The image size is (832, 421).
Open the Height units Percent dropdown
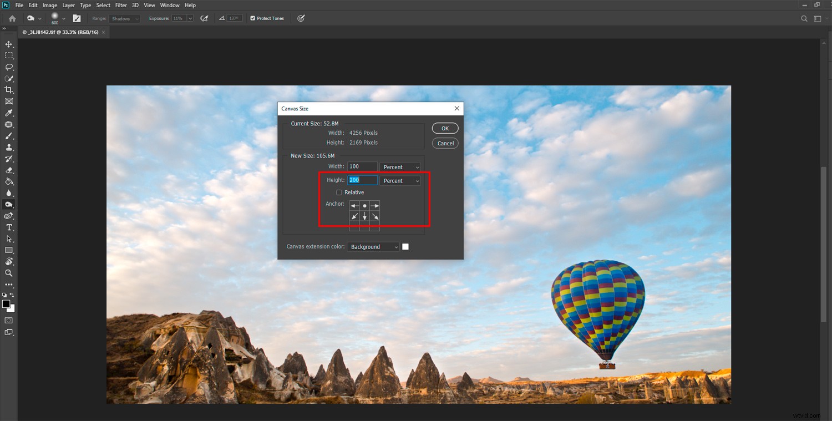tap(400, 180)
